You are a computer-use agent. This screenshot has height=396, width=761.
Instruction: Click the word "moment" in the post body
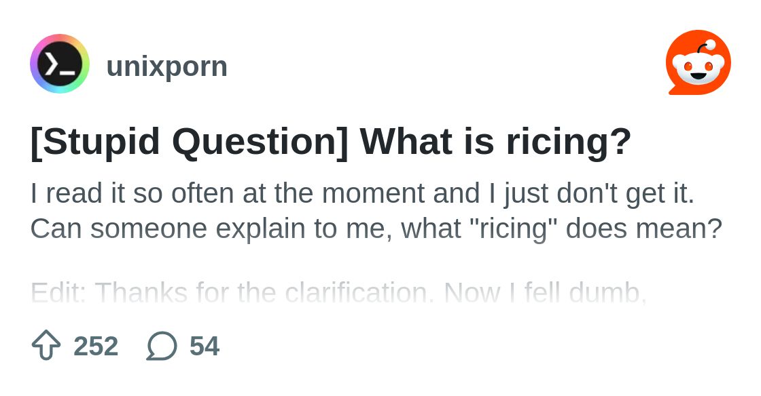point(373,194)
